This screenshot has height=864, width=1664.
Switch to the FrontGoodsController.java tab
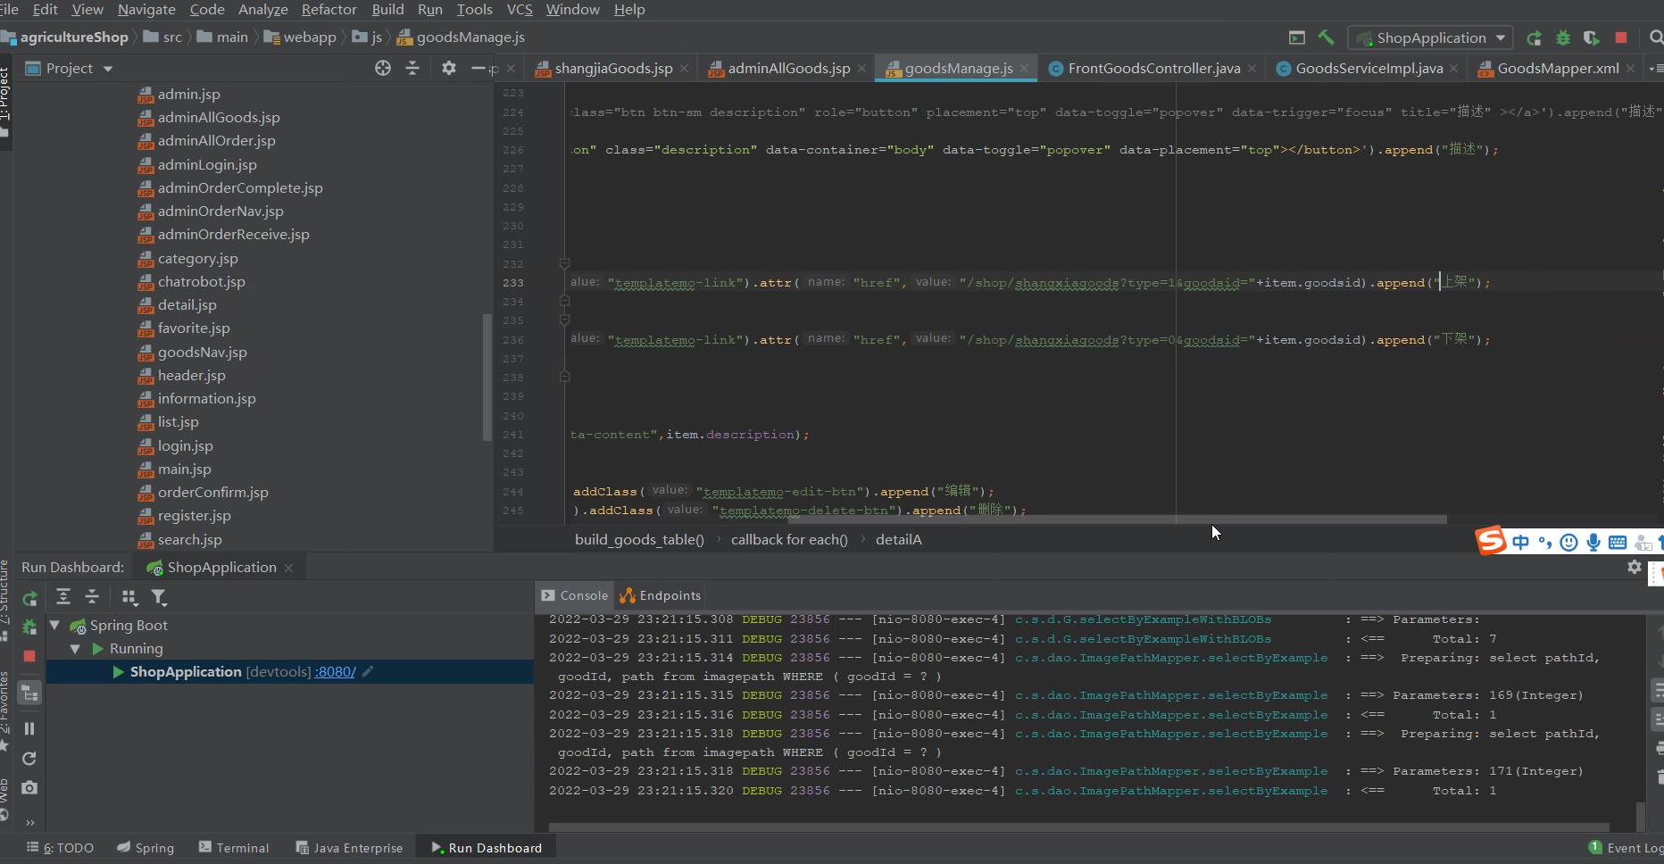[x=1153, y=68]
